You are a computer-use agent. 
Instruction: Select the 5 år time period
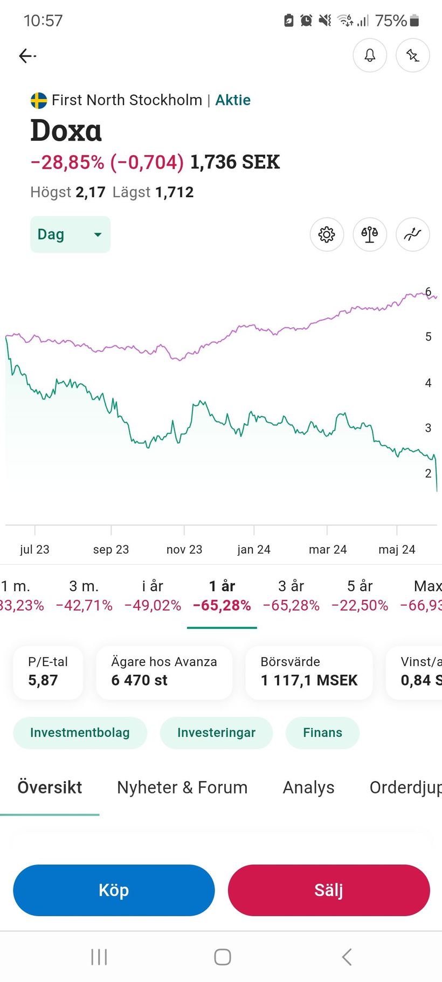tap(360, 595)
